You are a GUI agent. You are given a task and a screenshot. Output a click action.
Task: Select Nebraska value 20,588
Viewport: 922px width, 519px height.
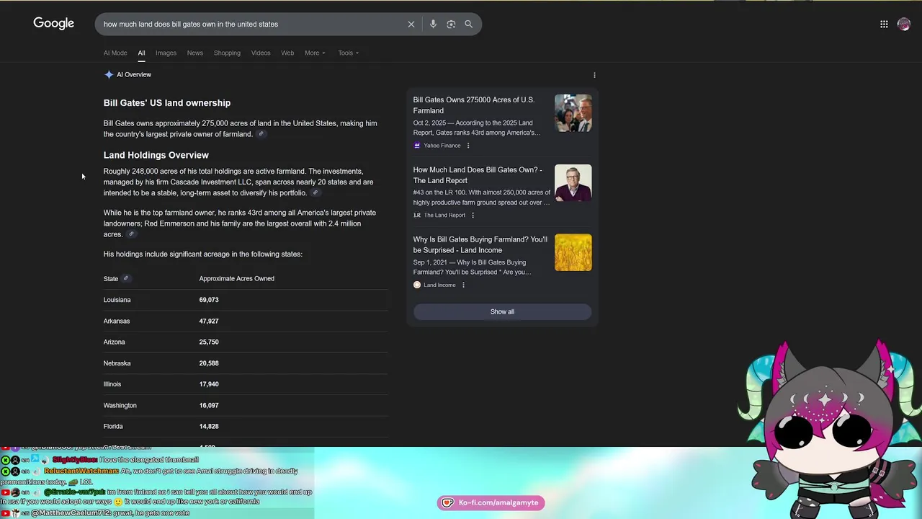click(209, 363)
